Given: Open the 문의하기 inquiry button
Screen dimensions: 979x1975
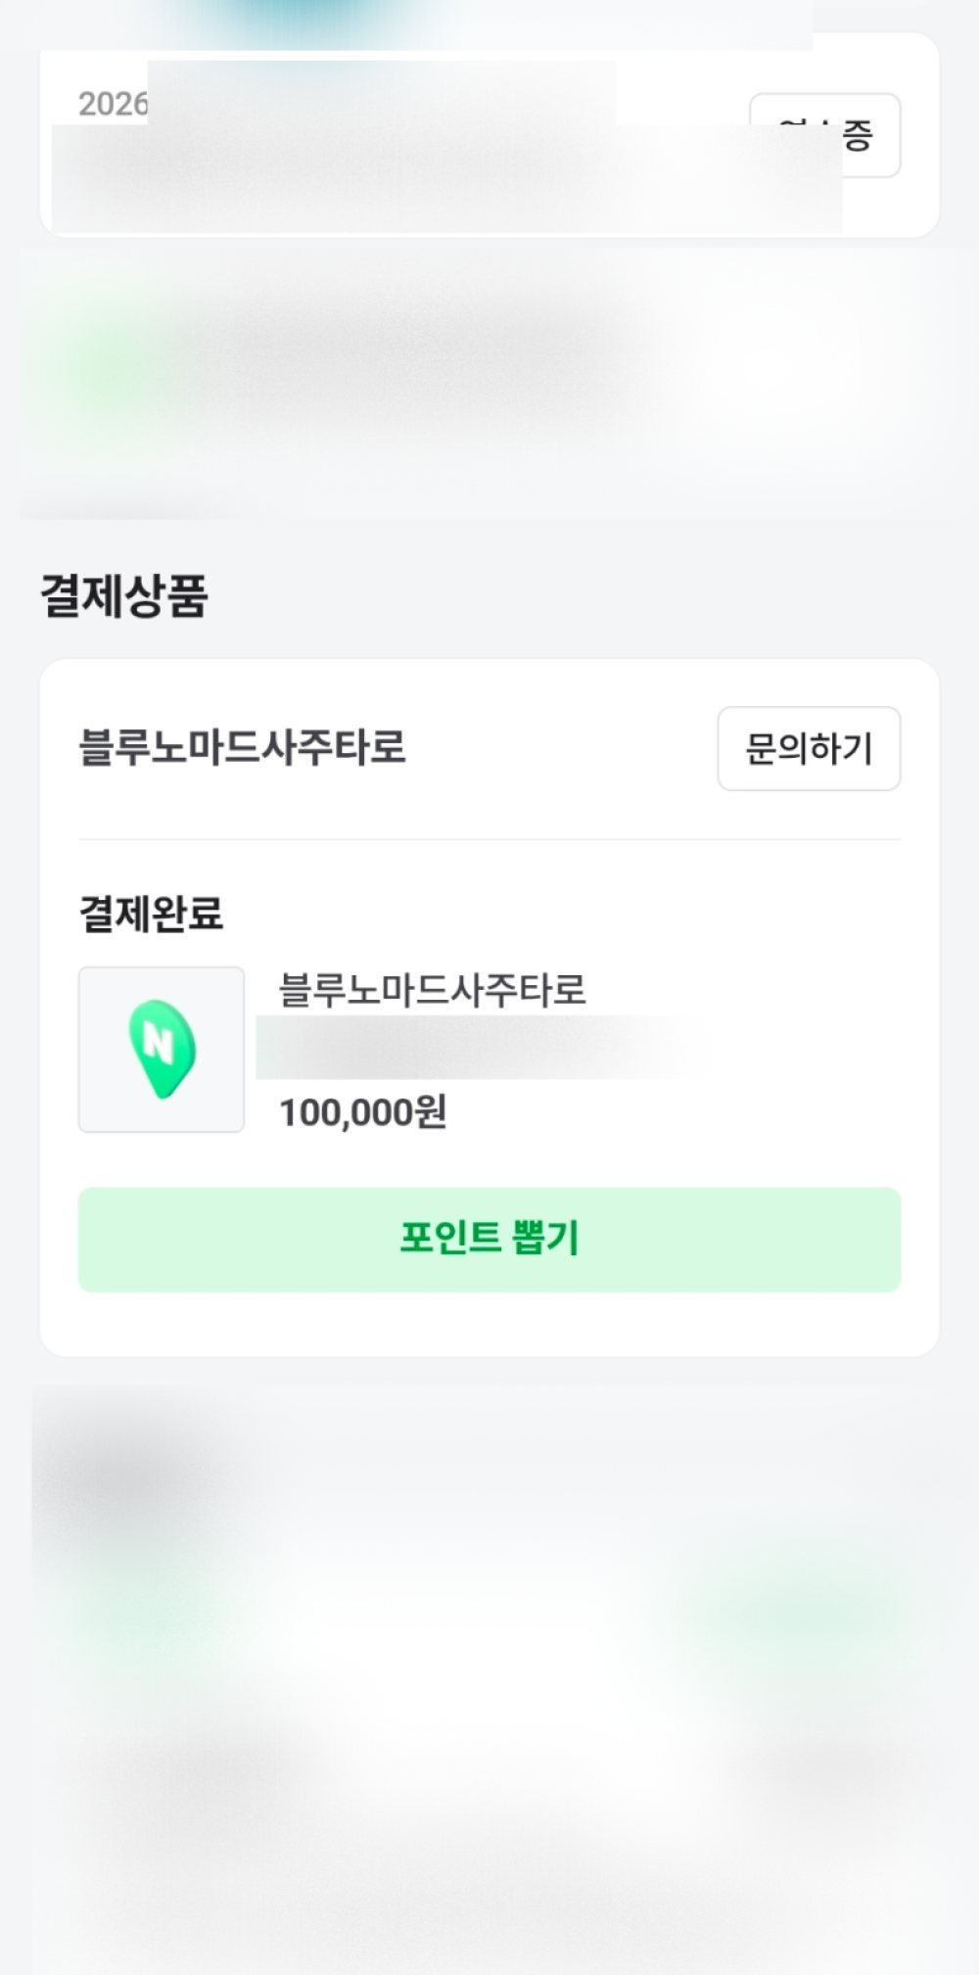Looking at the screenshot, I should (x=809, y=748).
